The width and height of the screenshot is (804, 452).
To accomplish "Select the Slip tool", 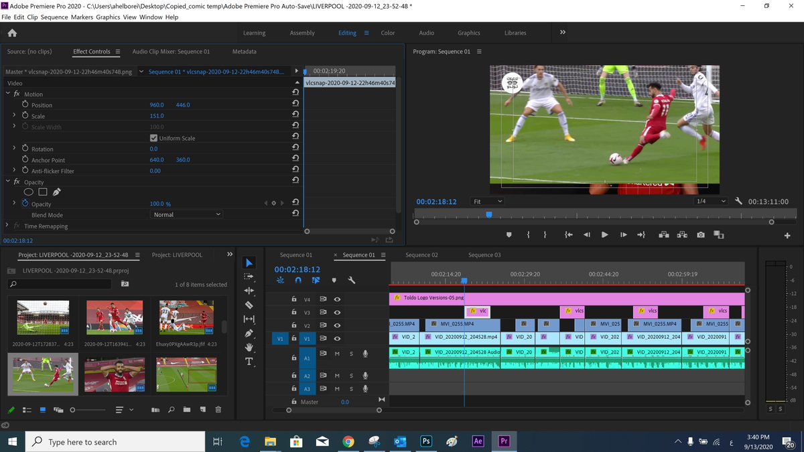I will coord(249,319).
